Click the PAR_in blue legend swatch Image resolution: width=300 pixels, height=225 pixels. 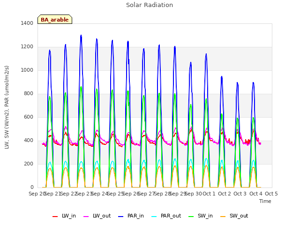[121, 217]
